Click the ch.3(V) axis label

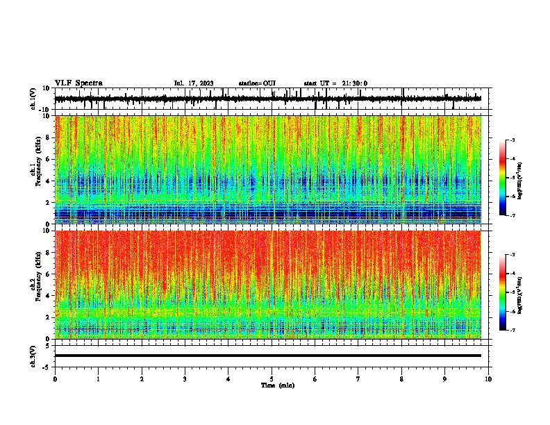coord(33,356)
